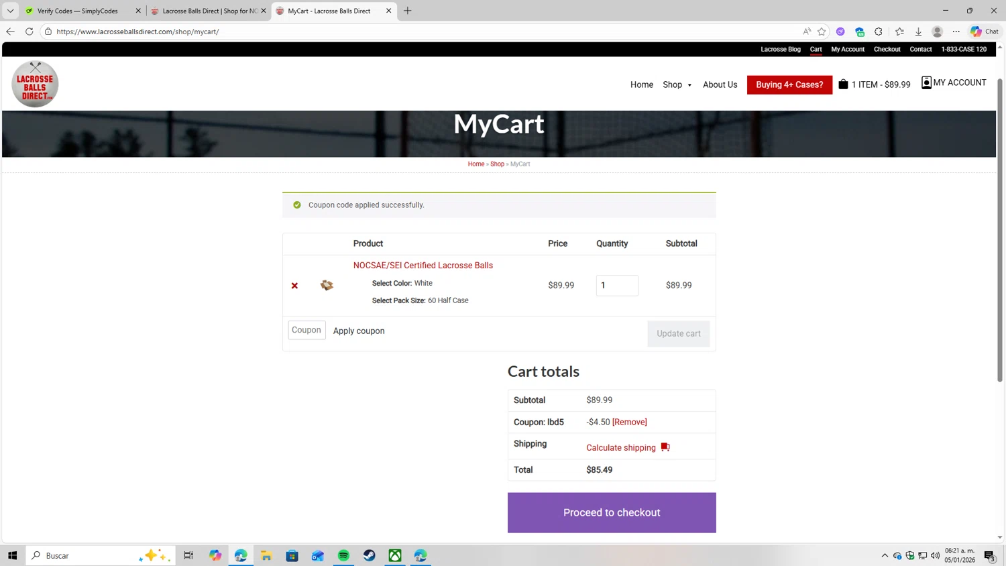Close the Verify Codes — SimplyCodes tab

(x=138, y=11)
